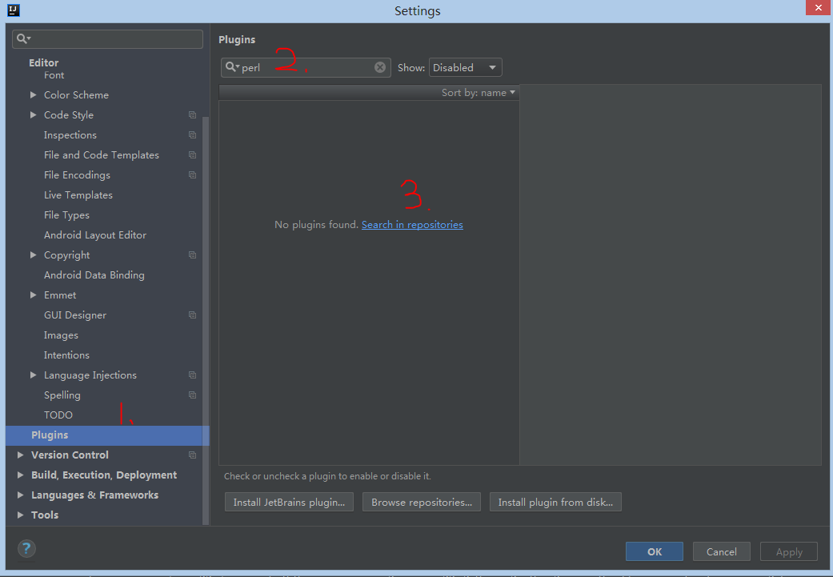Open the Intentions settings page
Screen dimensions: 833x577
tap(66, 355)
